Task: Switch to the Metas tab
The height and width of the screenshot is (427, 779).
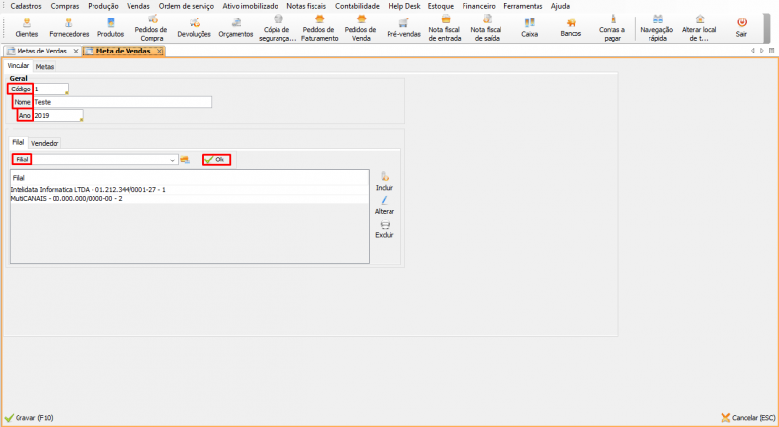Action: point(45,67)
